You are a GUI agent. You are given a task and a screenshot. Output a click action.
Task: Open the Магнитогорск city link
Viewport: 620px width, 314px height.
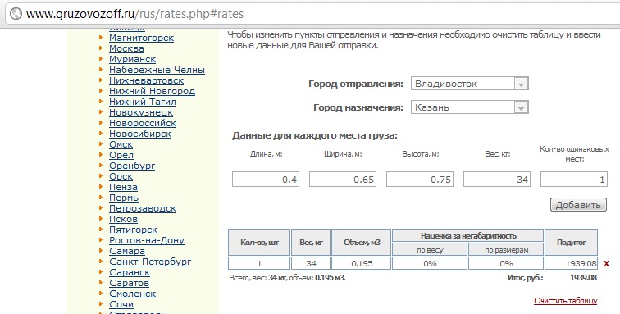141,38
